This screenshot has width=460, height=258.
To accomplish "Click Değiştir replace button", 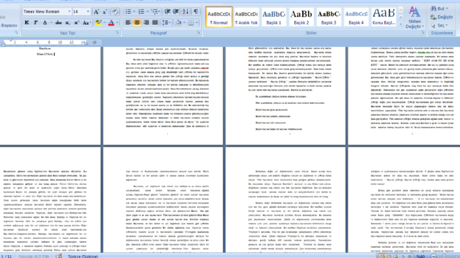I will (442, 17).
